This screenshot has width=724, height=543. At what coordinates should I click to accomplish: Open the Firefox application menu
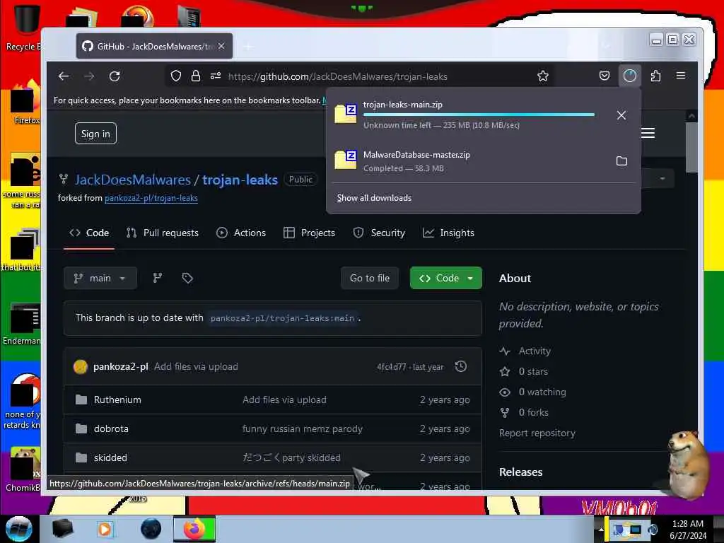[681, 76]
